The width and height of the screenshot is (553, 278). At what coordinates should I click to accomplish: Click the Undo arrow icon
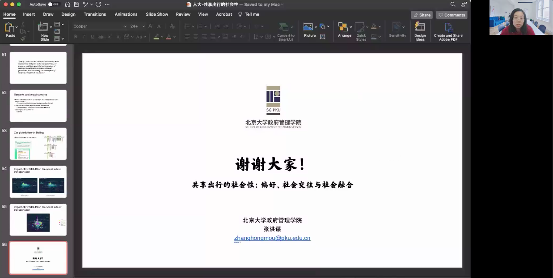[85, 4]
